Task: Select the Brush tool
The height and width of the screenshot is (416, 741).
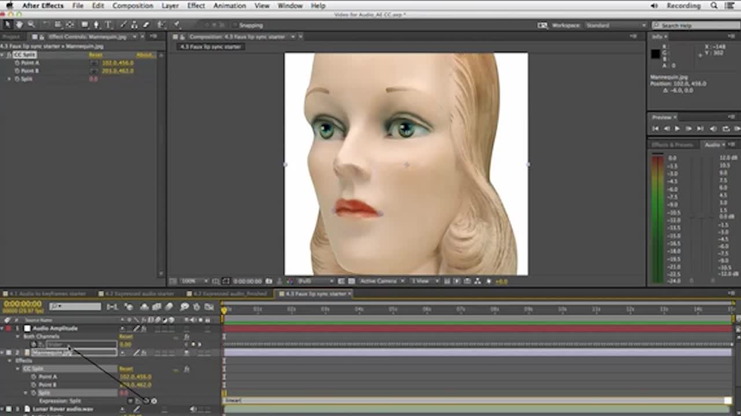Action: point(124,25)
